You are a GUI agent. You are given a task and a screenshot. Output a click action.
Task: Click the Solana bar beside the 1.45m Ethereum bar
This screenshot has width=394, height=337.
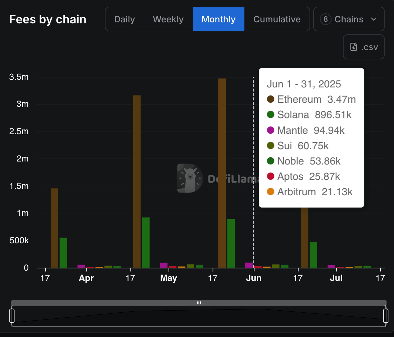click(63, 253)
